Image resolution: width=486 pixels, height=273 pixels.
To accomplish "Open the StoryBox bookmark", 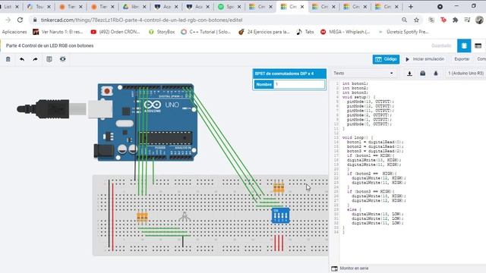I will click(x=162, y=32).
